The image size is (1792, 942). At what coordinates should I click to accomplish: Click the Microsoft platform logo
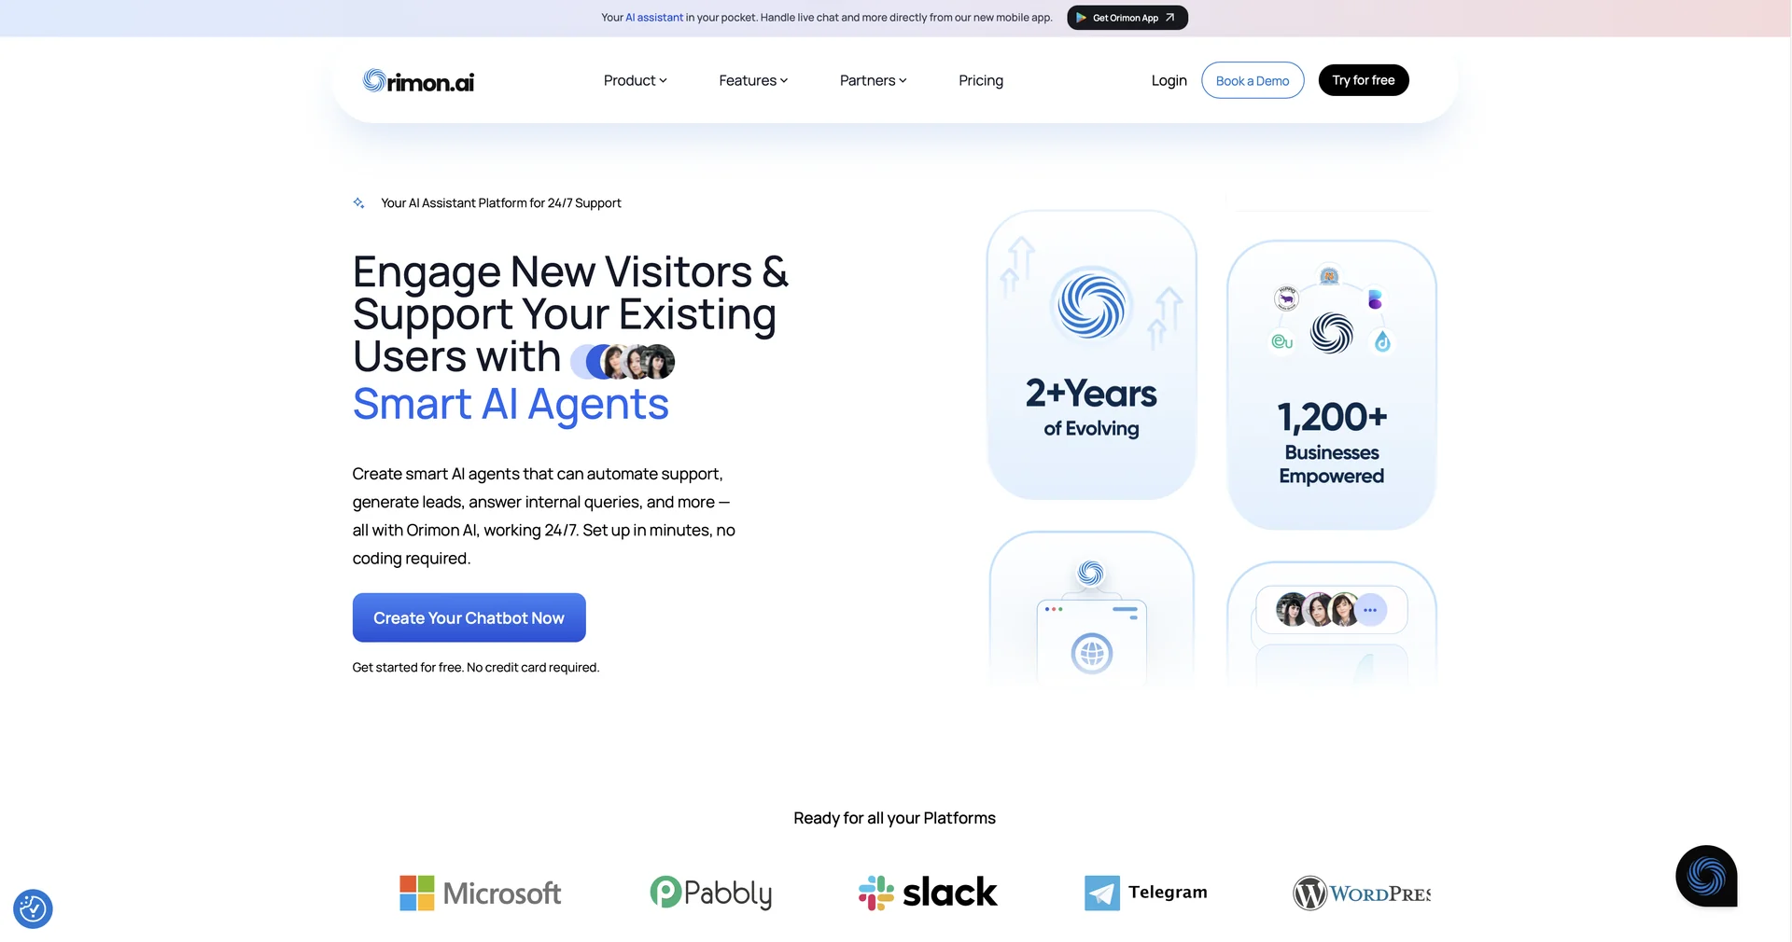pos(480,893)
